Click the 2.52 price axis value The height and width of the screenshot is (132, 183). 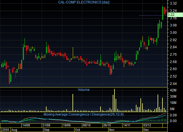pos(173,76)
